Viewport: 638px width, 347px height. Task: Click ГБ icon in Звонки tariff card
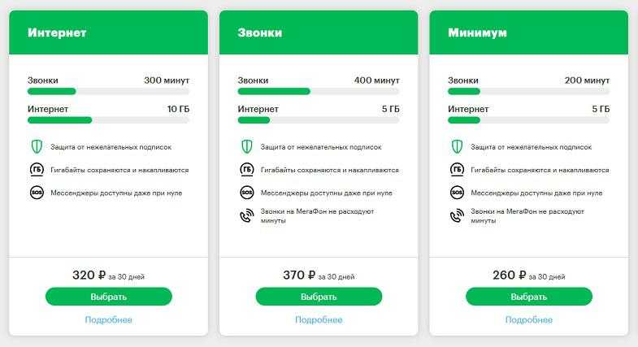[247, 169]
